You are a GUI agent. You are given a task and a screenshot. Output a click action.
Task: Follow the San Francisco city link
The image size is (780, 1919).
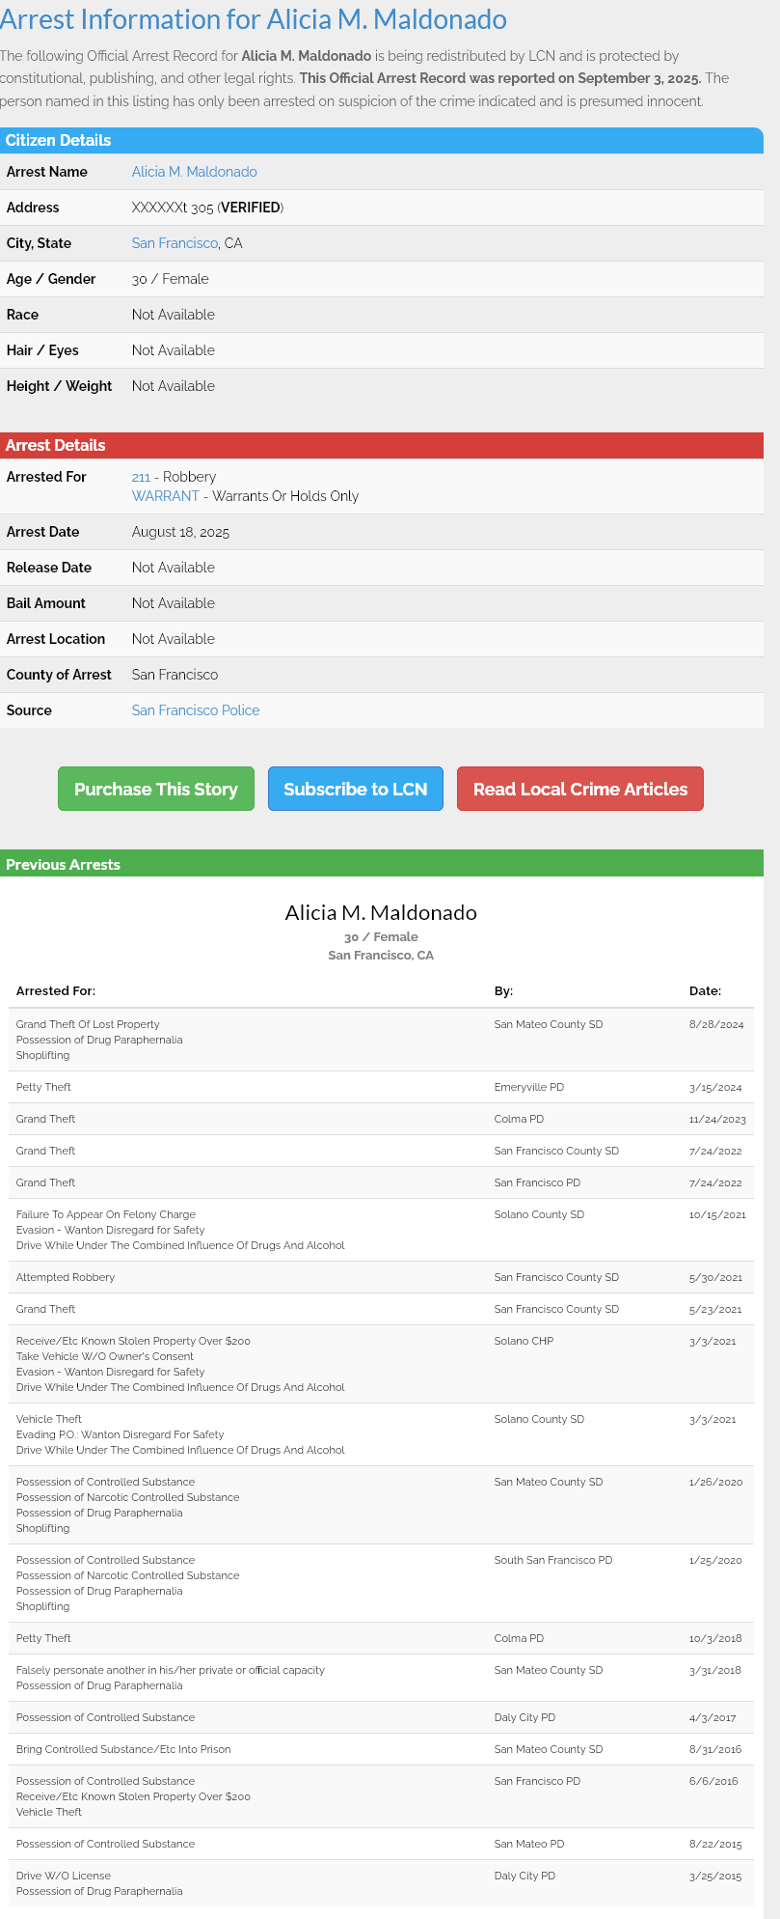point(175,243)
